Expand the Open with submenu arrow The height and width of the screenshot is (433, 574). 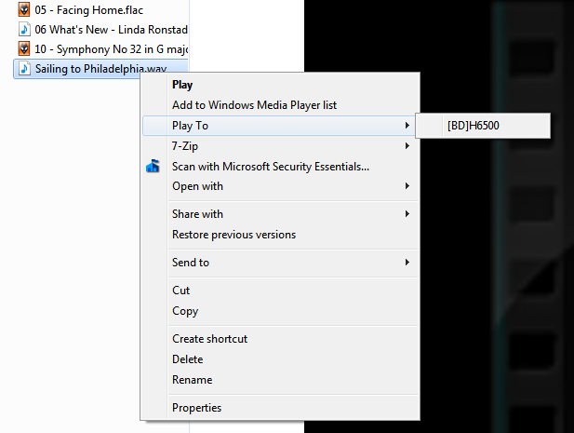[x=407, y=186]
